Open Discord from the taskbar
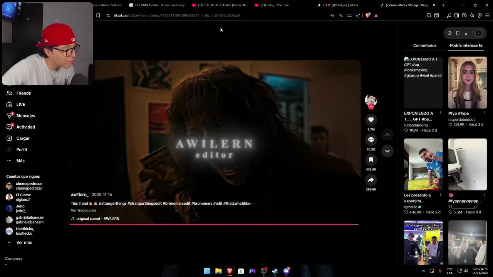493x277 pixels. [286, 271]
